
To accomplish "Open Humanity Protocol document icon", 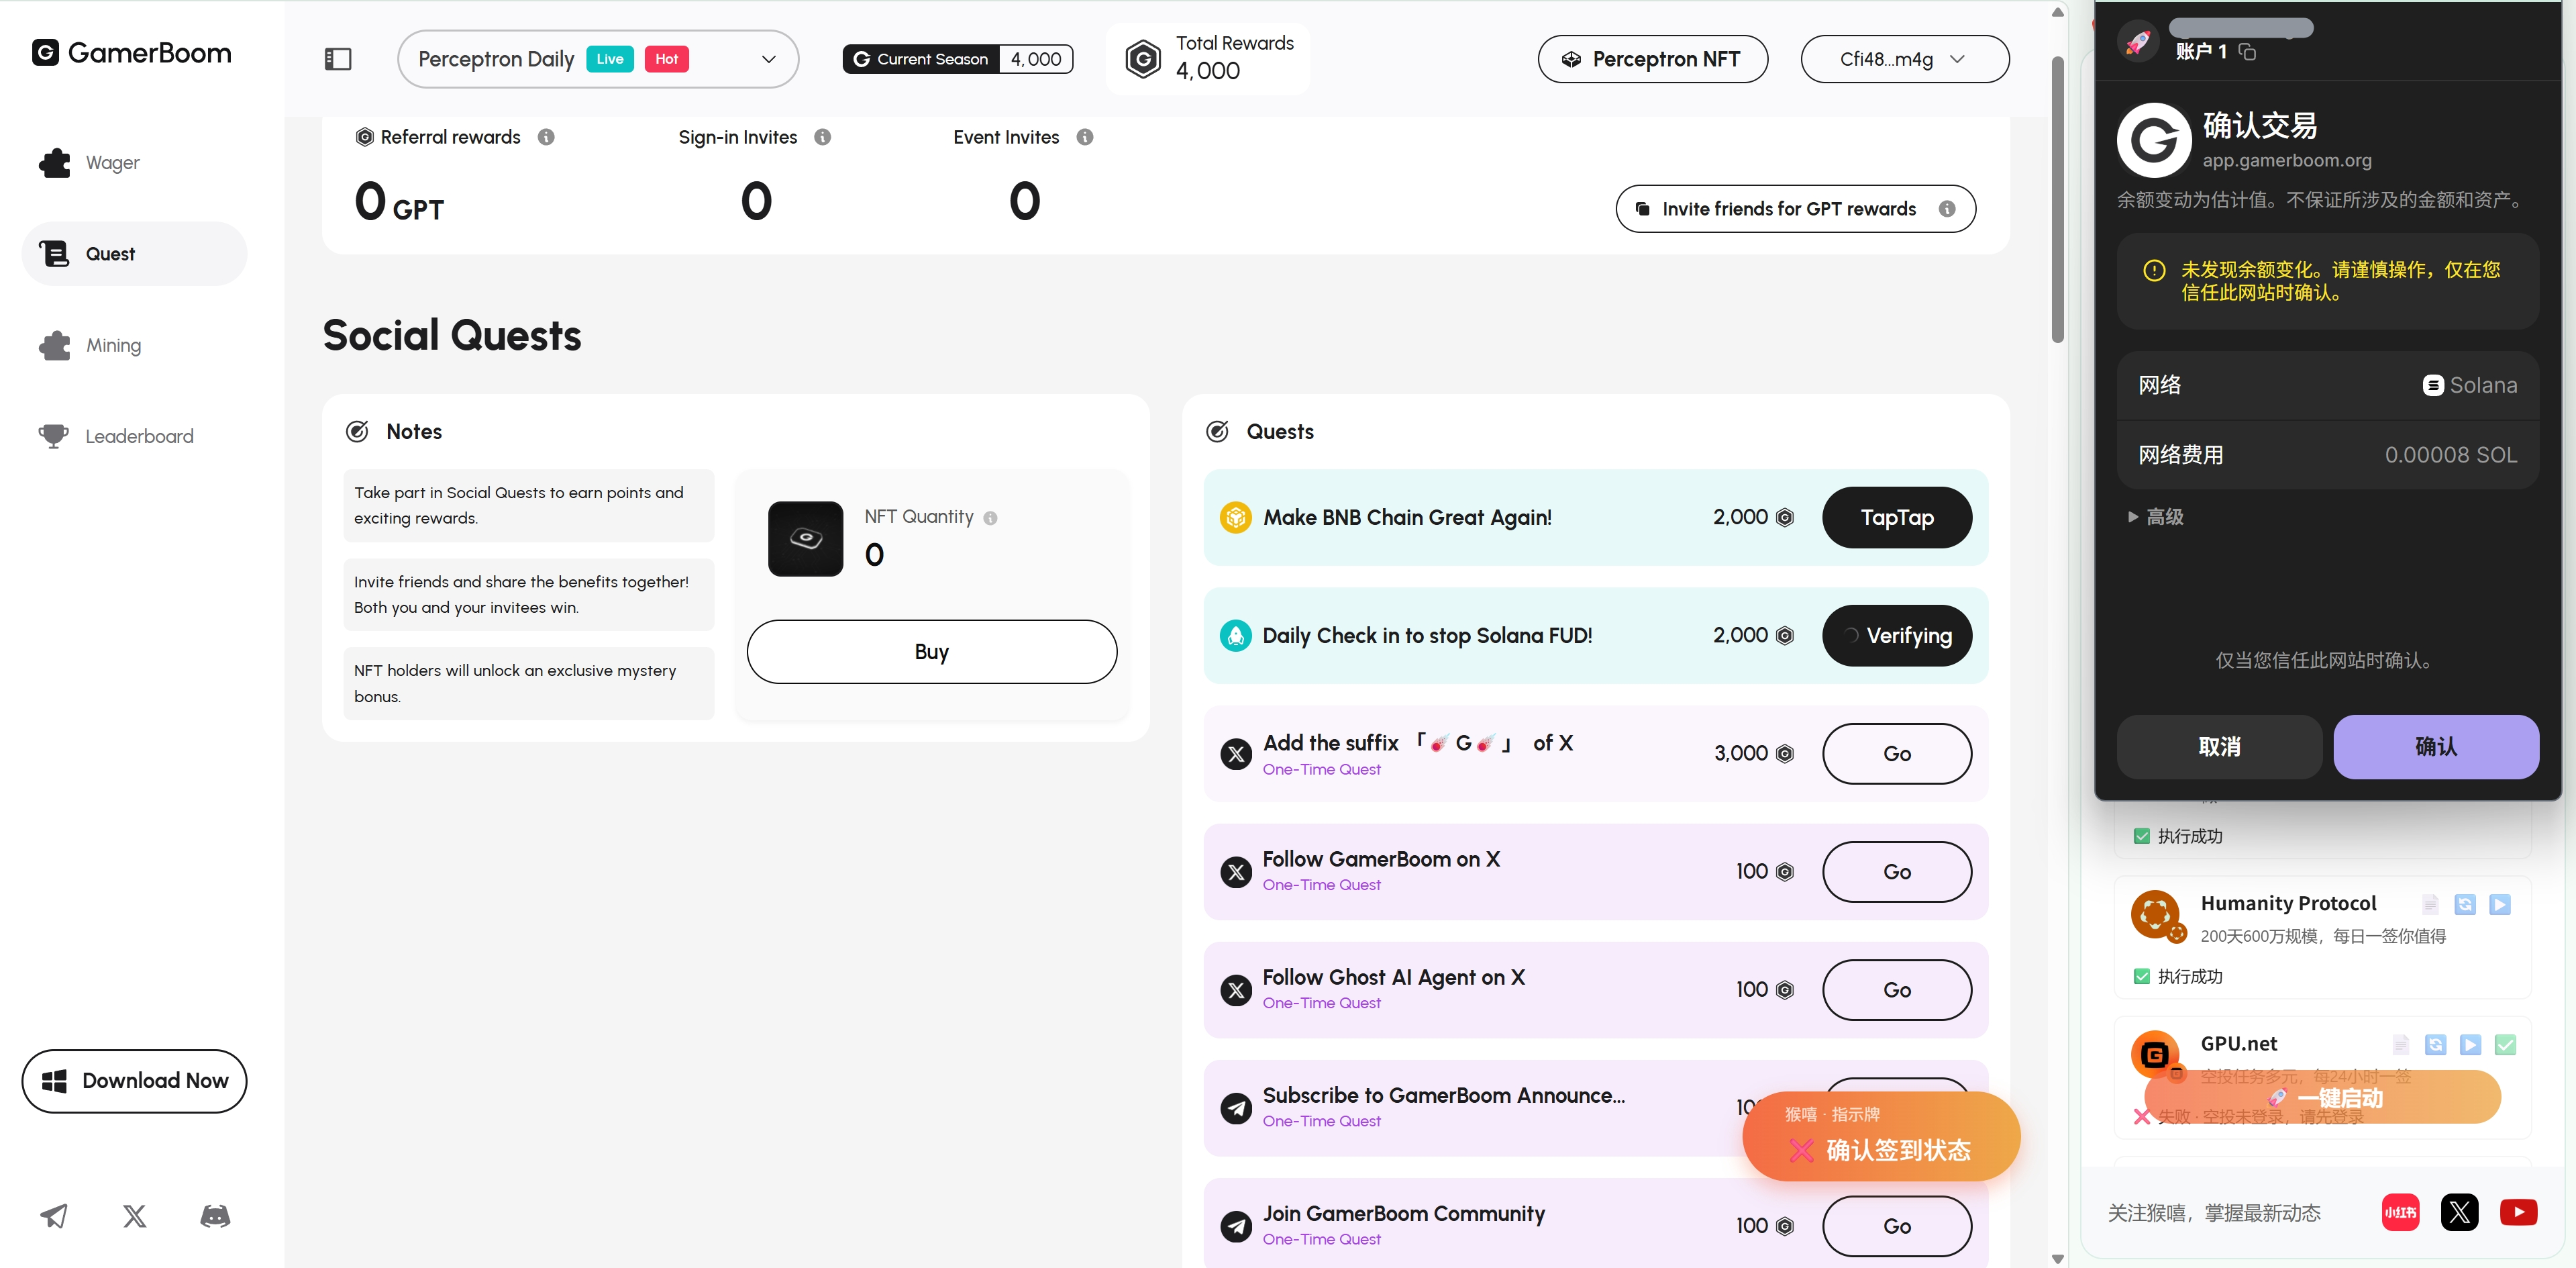I will pos(2430,905).
